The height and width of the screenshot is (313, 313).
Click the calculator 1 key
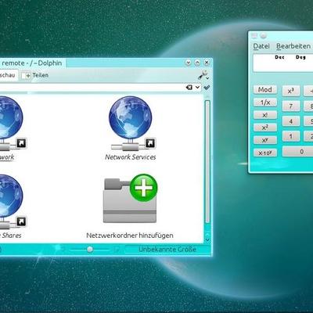point(291,136)
